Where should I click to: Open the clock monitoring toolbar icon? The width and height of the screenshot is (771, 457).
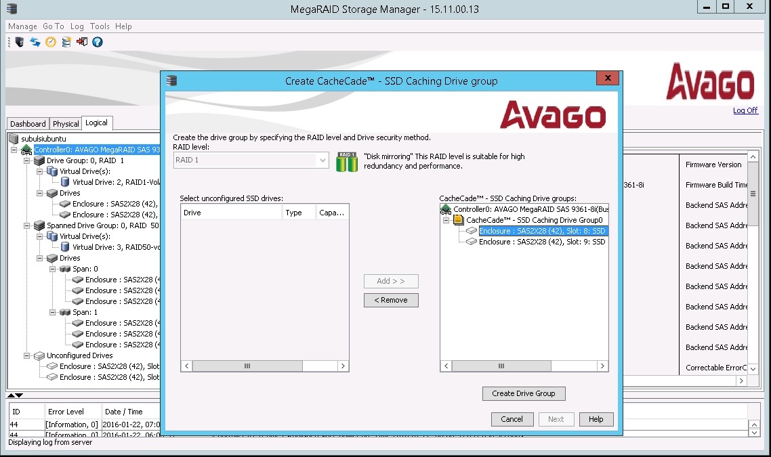pos(49,42)
